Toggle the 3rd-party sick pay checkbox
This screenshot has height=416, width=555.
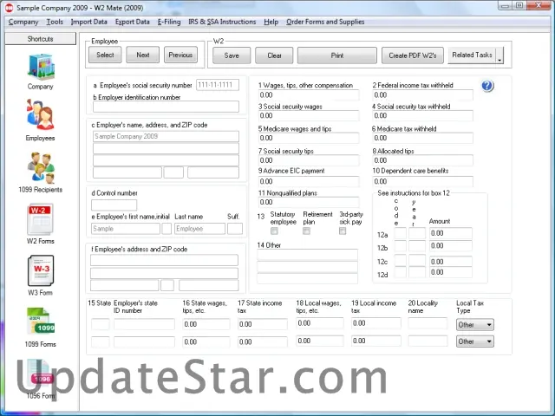343,231
